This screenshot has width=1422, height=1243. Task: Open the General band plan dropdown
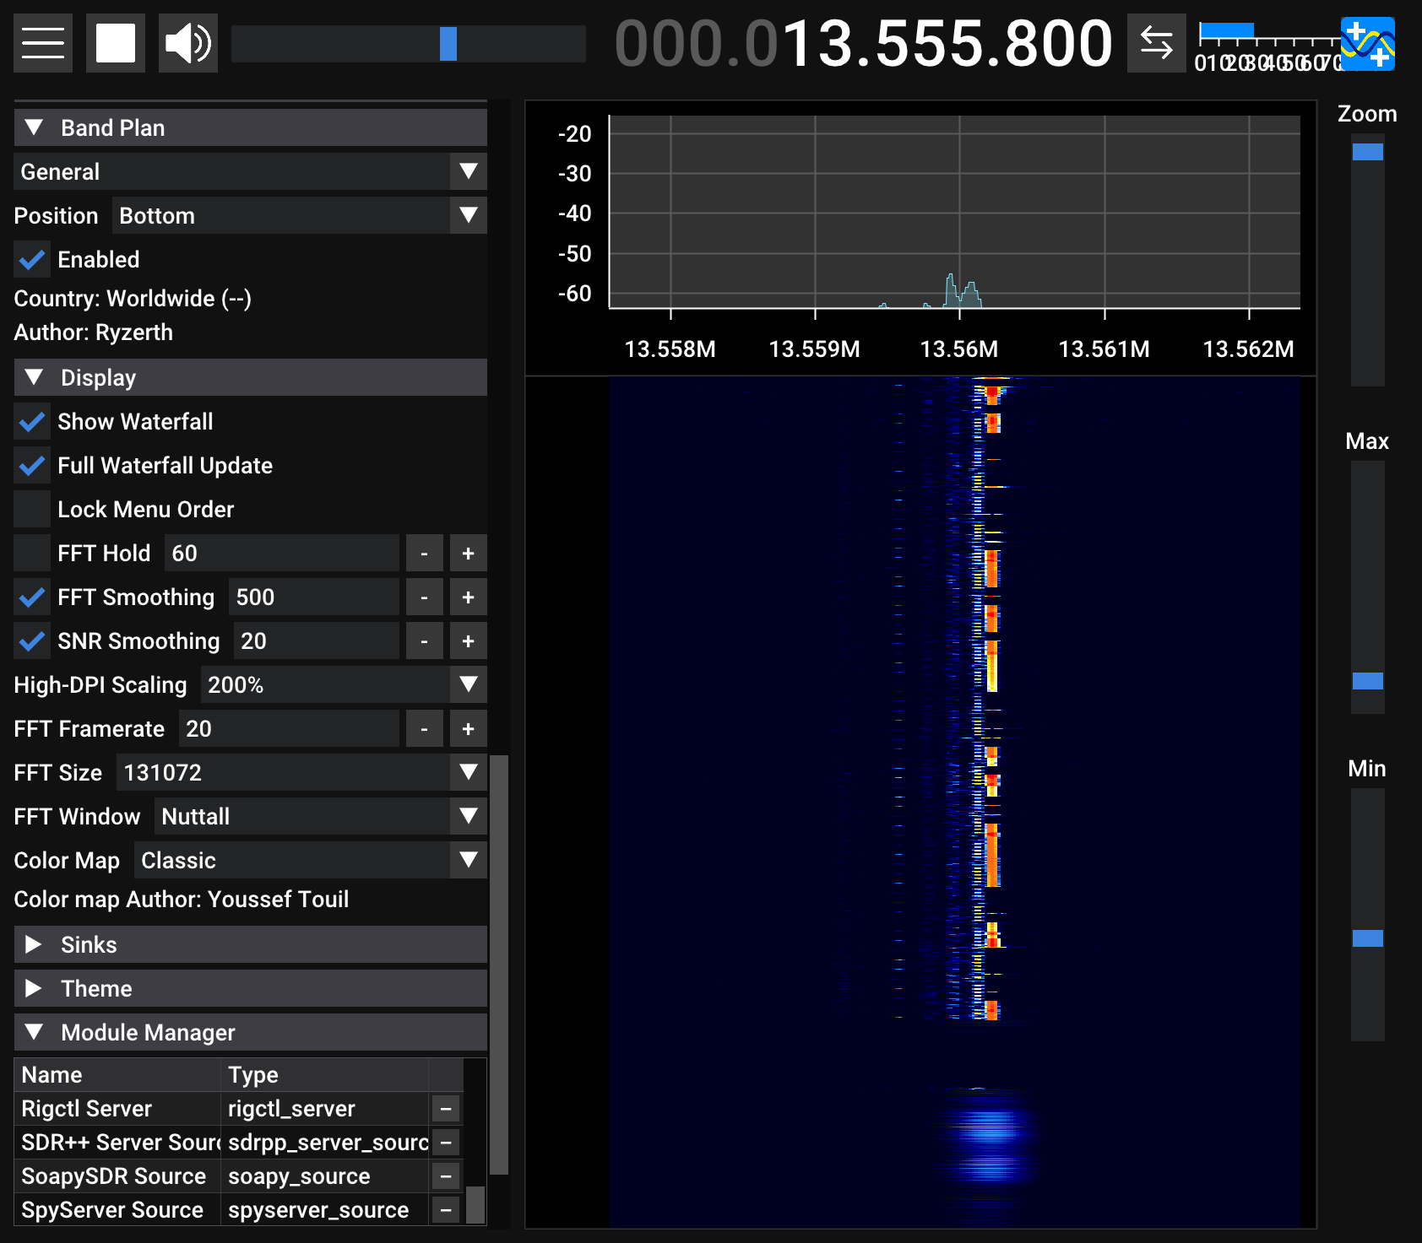251,171
